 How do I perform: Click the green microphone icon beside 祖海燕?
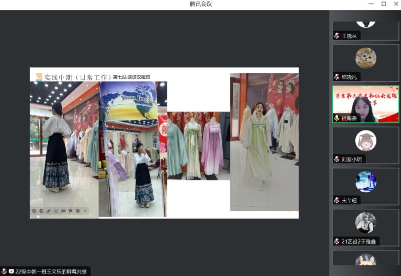pos(337,118)
